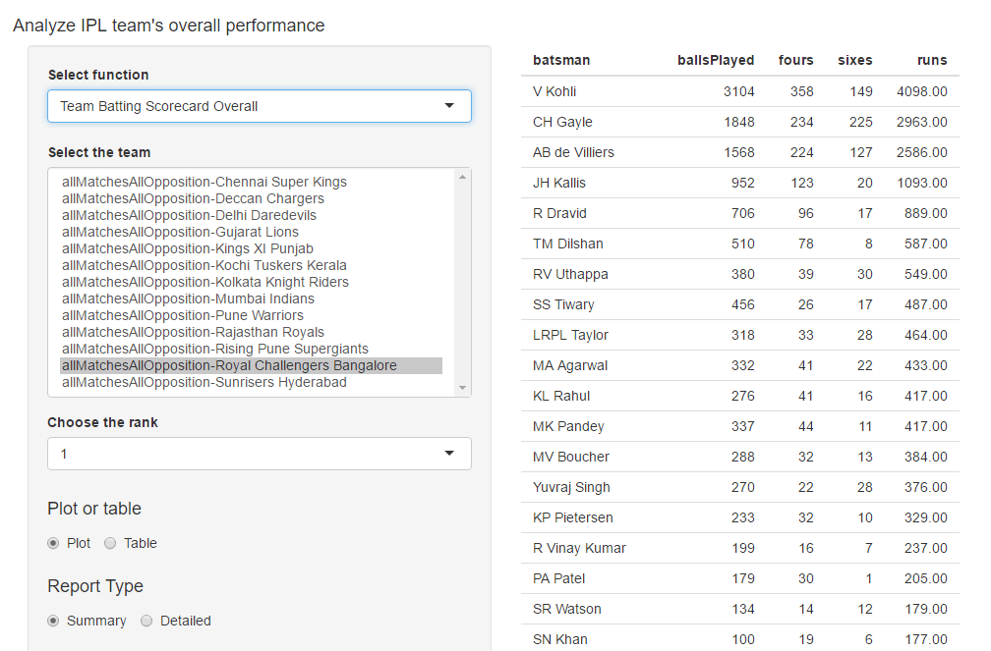The width and height of the screenshot is (991, 651).
Task: Click the sixes column header
Action: pyautogui.click(x=854, y=60)
